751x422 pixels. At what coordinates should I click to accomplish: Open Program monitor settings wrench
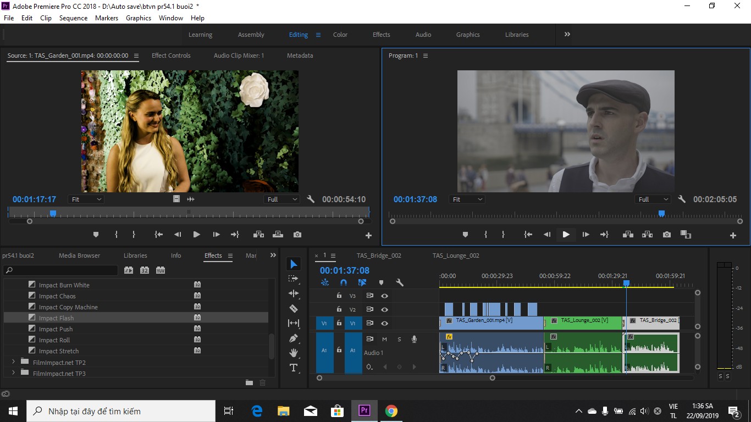click(x=682, y=199)
